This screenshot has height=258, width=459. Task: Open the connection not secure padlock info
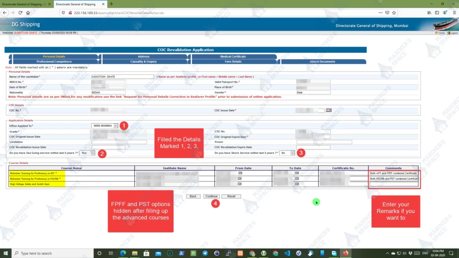(x=70, y=13)
